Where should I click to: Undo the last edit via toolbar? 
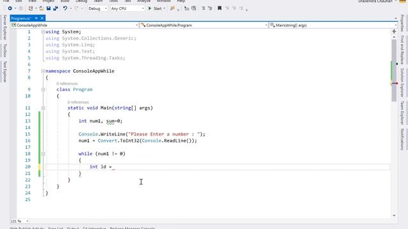click(65, 8)
